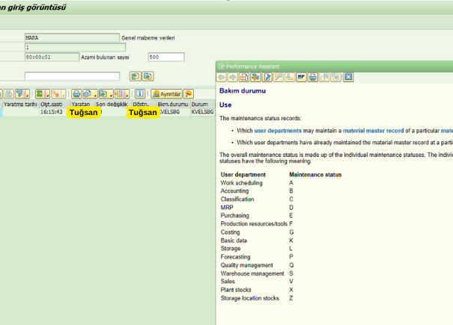453x325 pixels.
Task: Print the Performance Assistant help text
Action: pyautogui.click(x=313, y=77)
